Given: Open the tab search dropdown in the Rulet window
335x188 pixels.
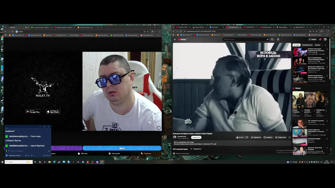Looking at the screenshot, I should pos(5,27).
